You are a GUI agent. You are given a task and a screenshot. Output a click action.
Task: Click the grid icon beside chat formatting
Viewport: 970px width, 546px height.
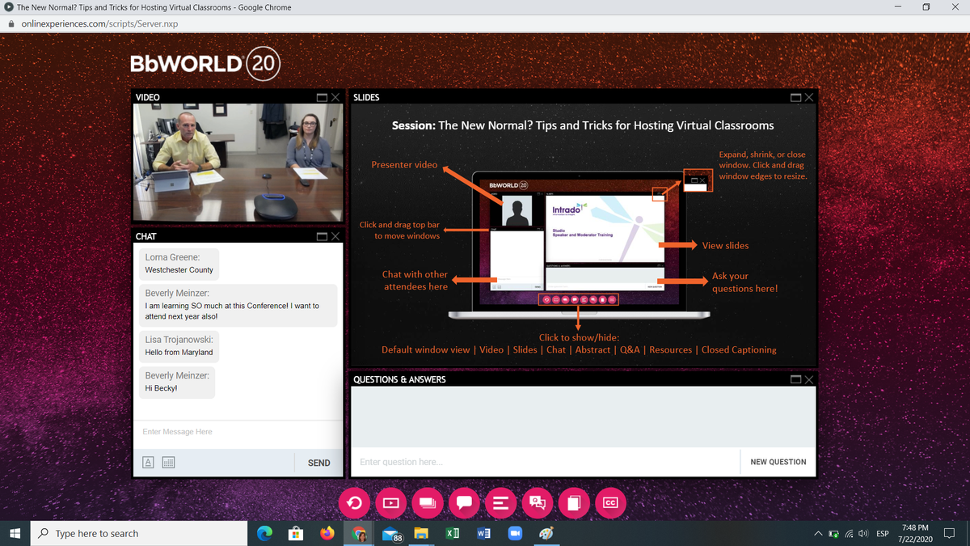pos(169,463)
